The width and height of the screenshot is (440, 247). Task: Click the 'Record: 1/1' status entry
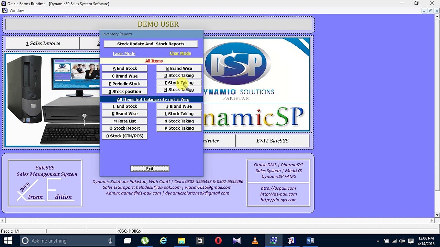pos(10,231)
